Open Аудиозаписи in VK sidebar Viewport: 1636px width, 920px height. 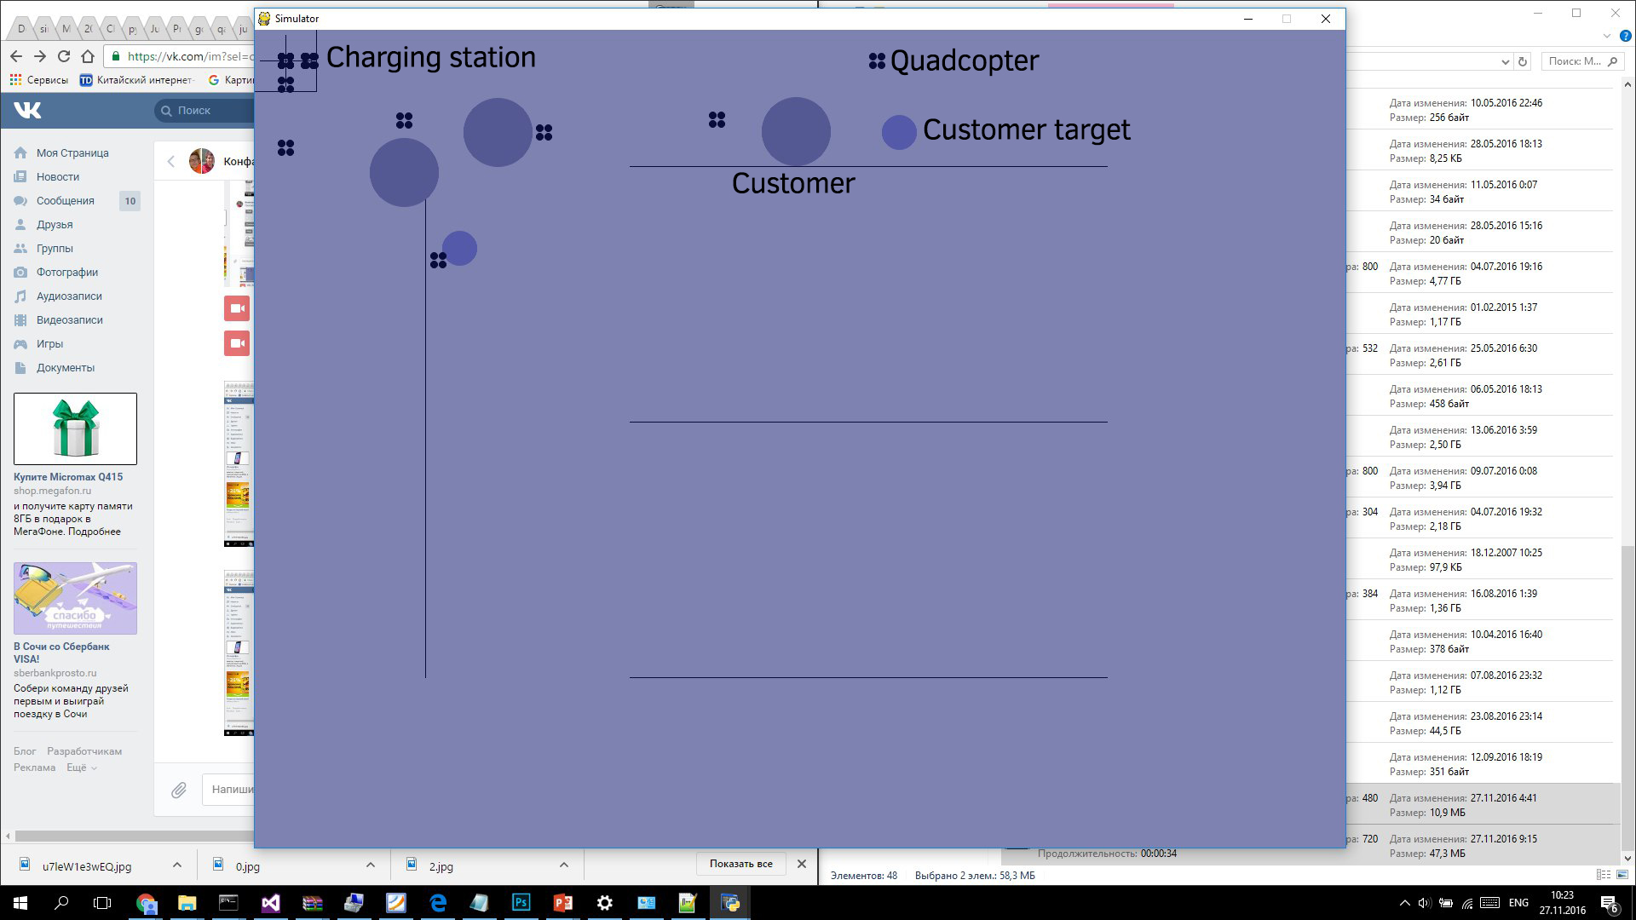[x=68, y=296]
